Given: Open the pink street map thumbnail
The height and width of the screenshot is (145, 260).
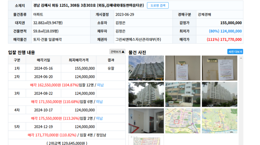Looking at the screenshot, I should [183, 121].
